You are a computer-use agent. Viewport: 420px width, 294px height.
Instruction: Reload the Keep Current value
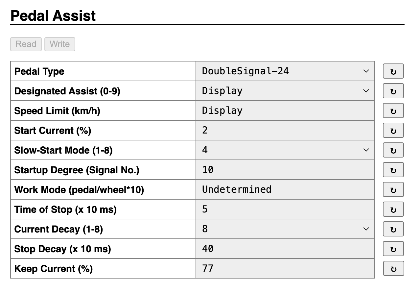pos(393,269)
